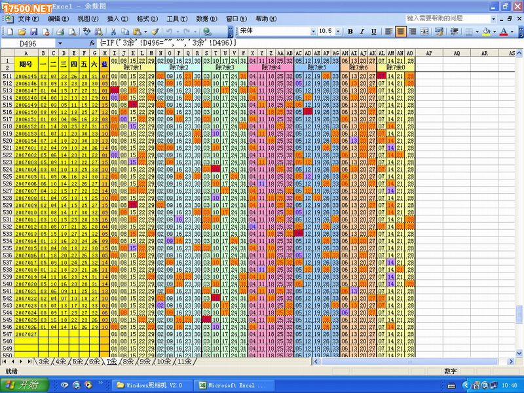Switch to the 11余 sheet tab
524x393 pixels.
(x=184, y=362)
